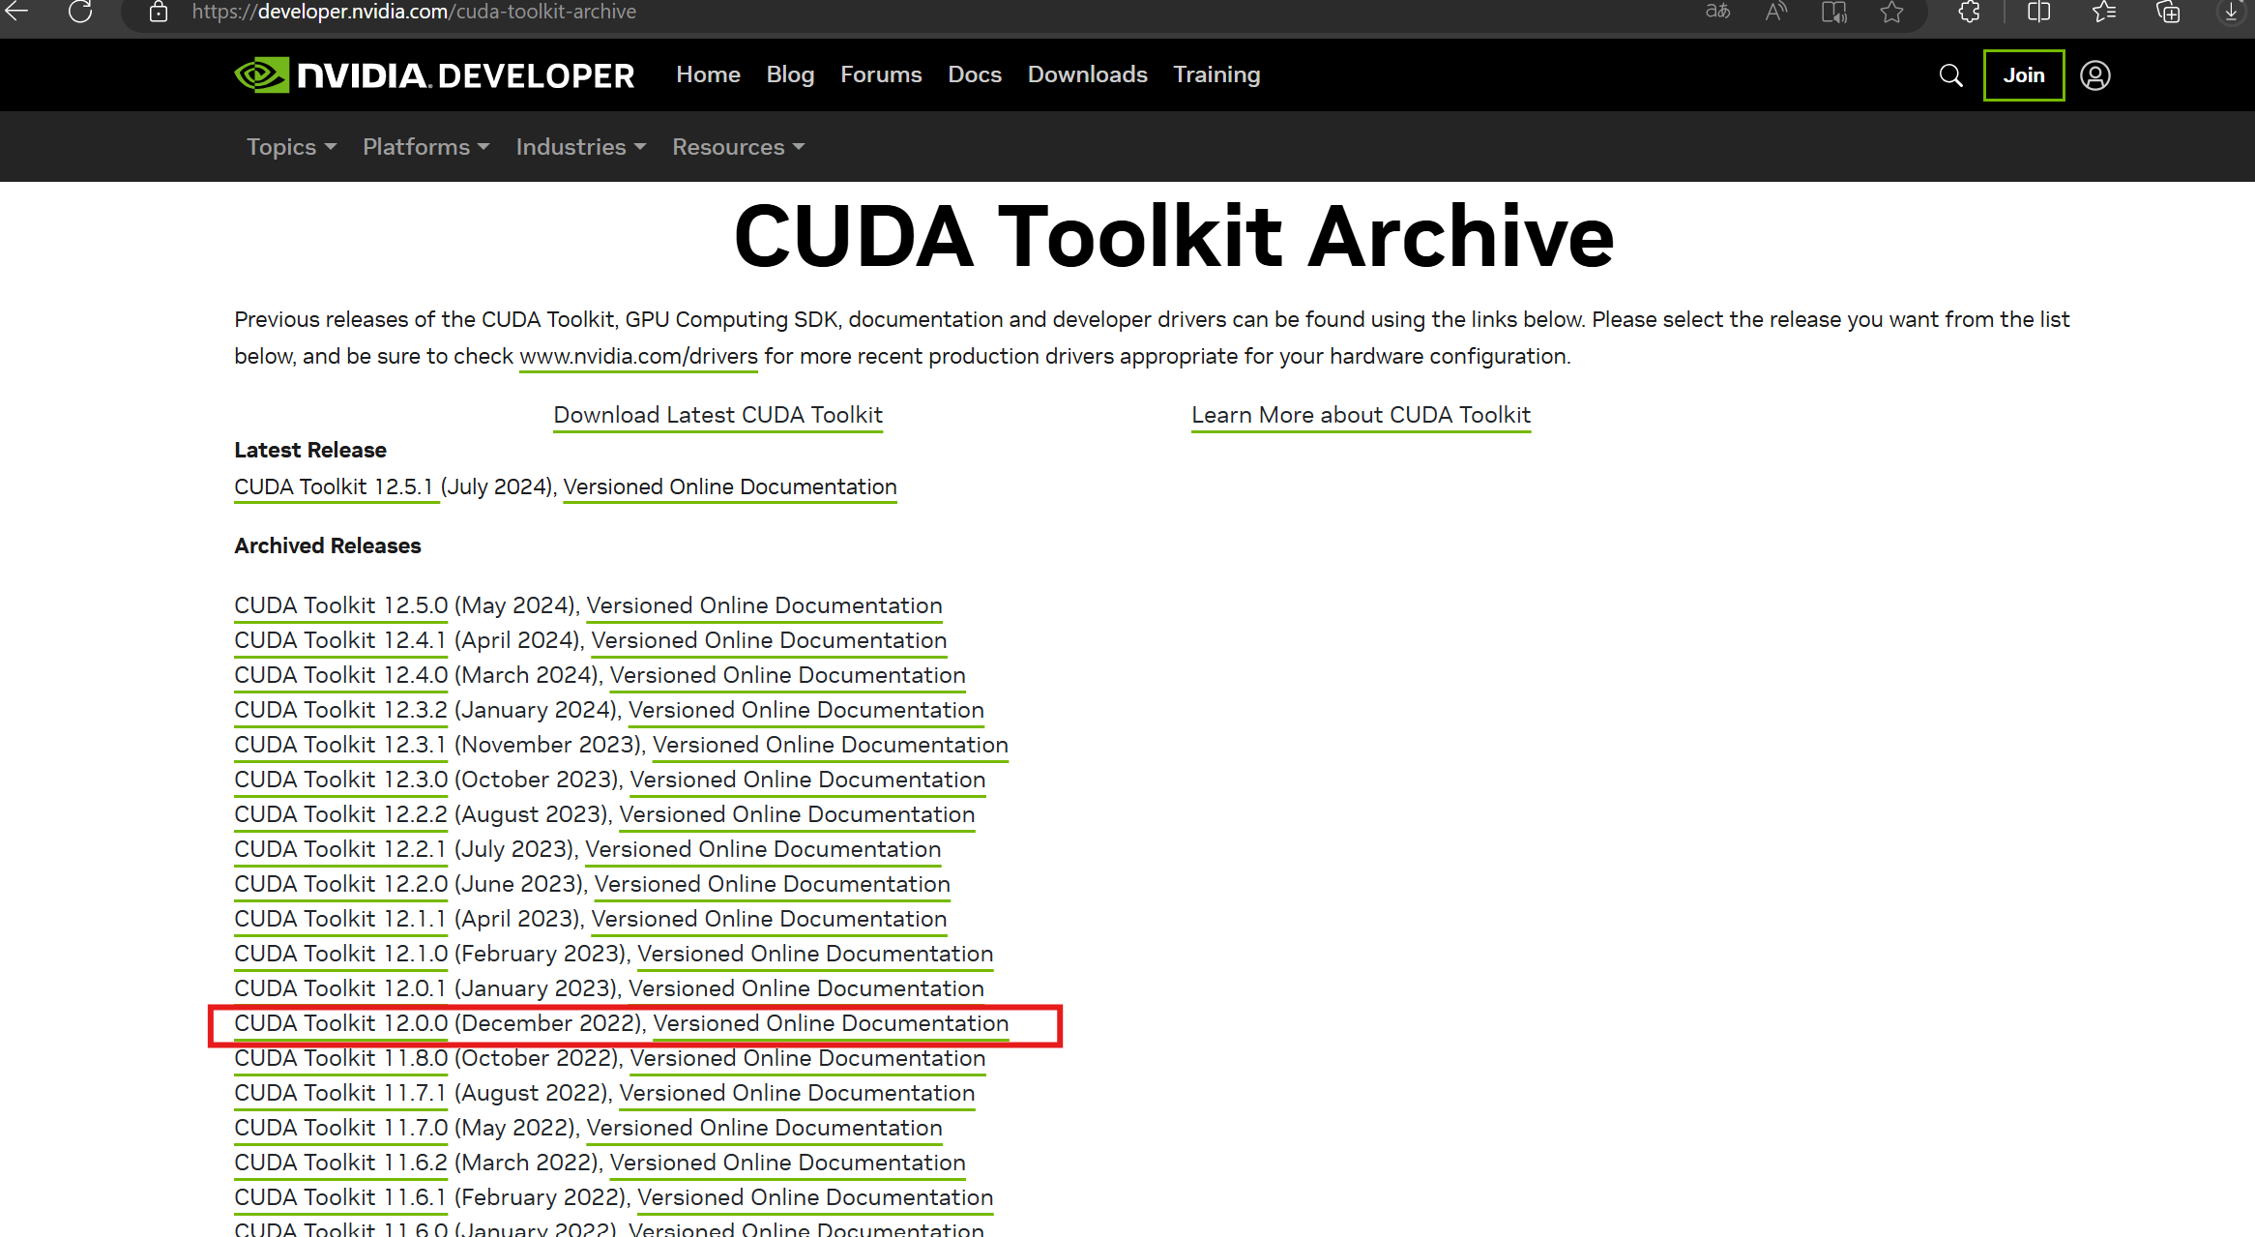Screen dimensions: 2255x1237
Task: Open CUDA Toolkit 12.0.0 link
Action: pos(341,1023)
